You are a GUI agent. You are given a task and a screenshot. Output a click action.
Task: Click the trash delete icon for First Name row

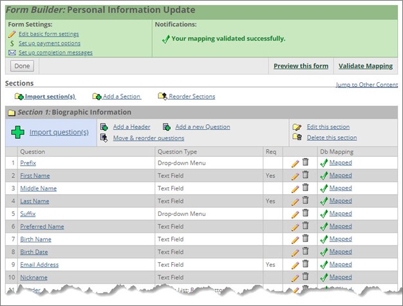coord(306,175)
